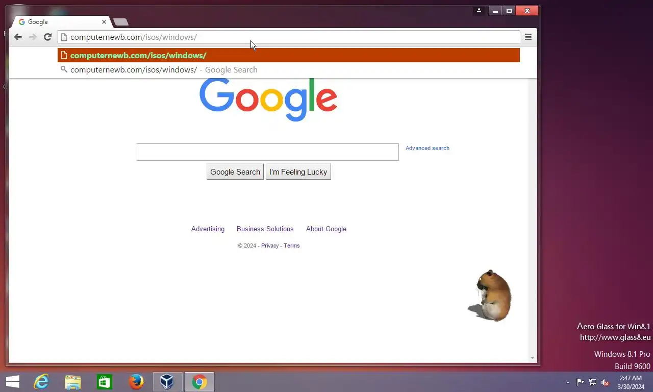Image resolution: width=653 pixels, height=392 pixels.
Task: Maximize the Chrome window
Action: tap(509, 11)
